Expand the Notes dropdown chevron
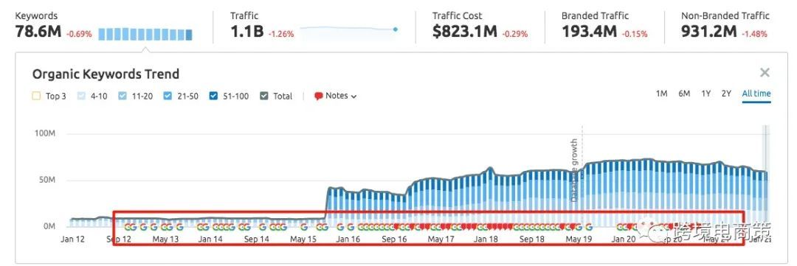 click(353, 97)
